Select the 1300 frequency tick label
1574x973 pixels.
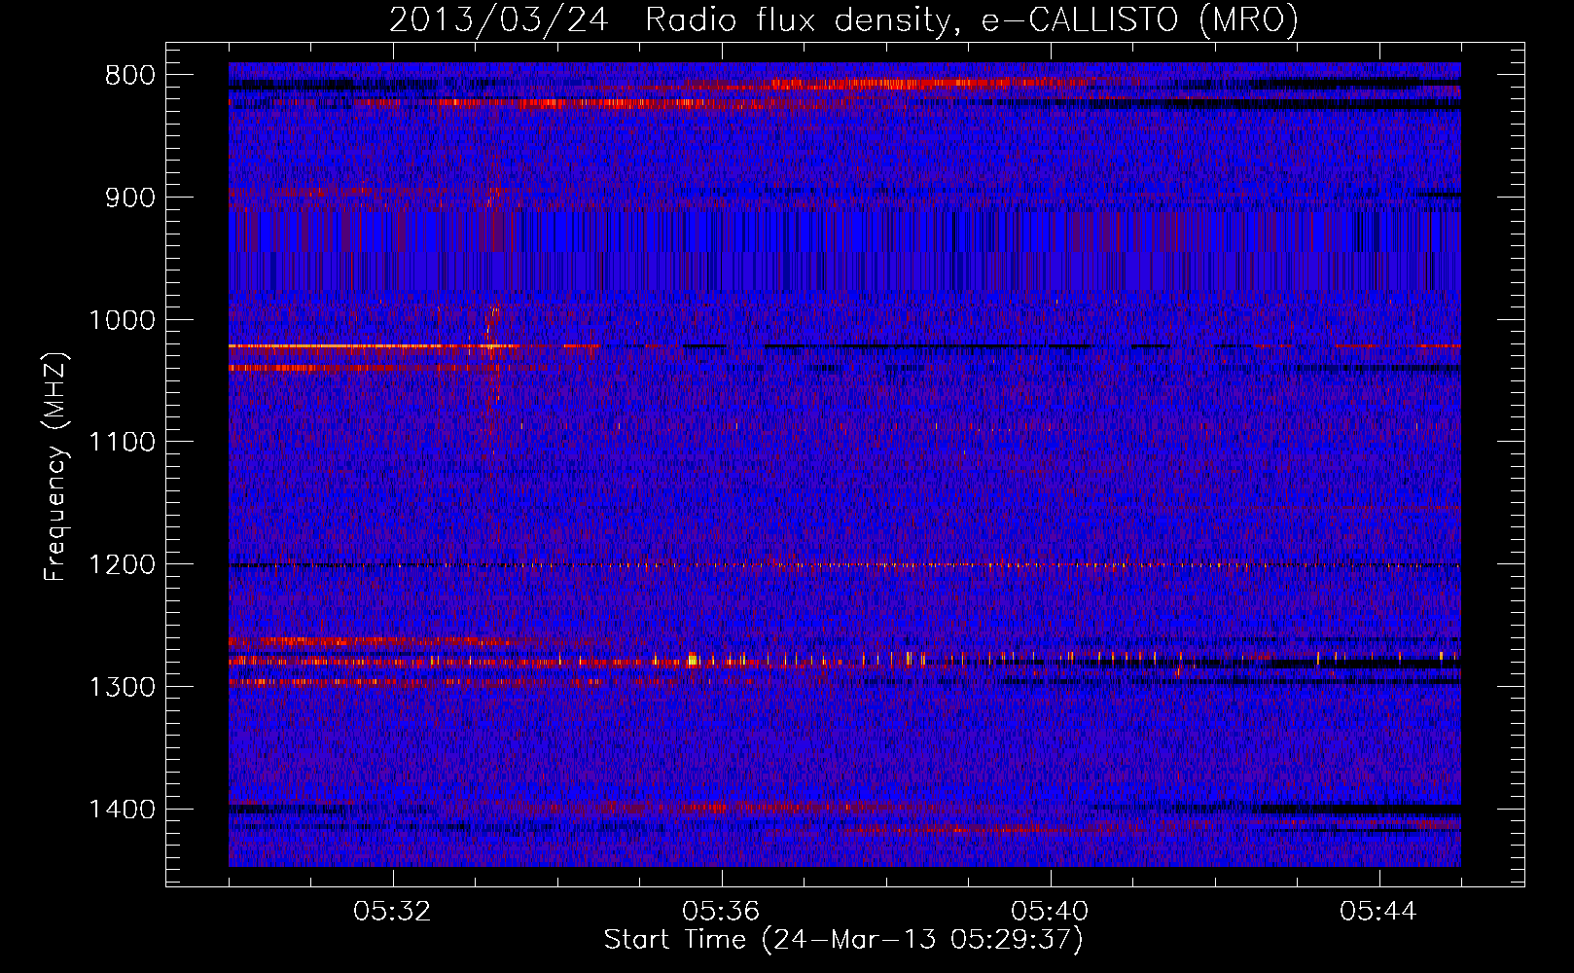point(122,687)
